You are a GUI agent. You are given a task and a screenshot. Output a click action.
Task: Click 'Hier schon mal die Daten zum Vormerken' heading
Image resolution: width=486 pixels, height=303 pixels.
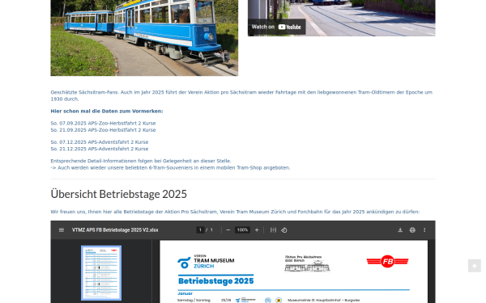107,111
